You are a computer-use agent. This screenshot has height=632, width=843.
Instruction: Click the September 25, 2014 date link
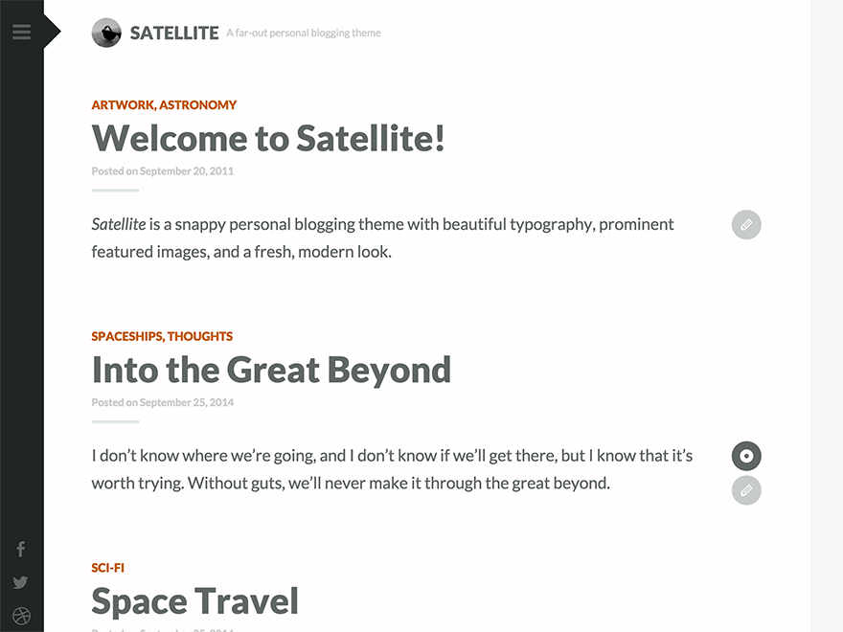click(x=186, y=402)
